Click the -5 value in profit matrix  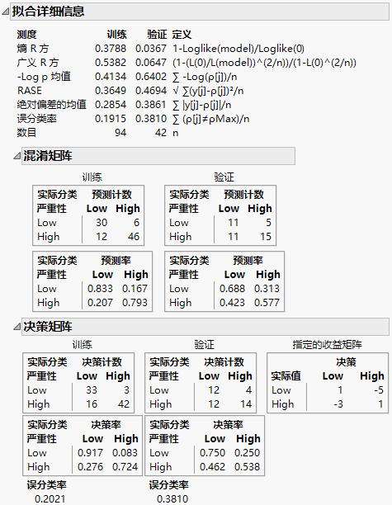(x=379, y=390)
